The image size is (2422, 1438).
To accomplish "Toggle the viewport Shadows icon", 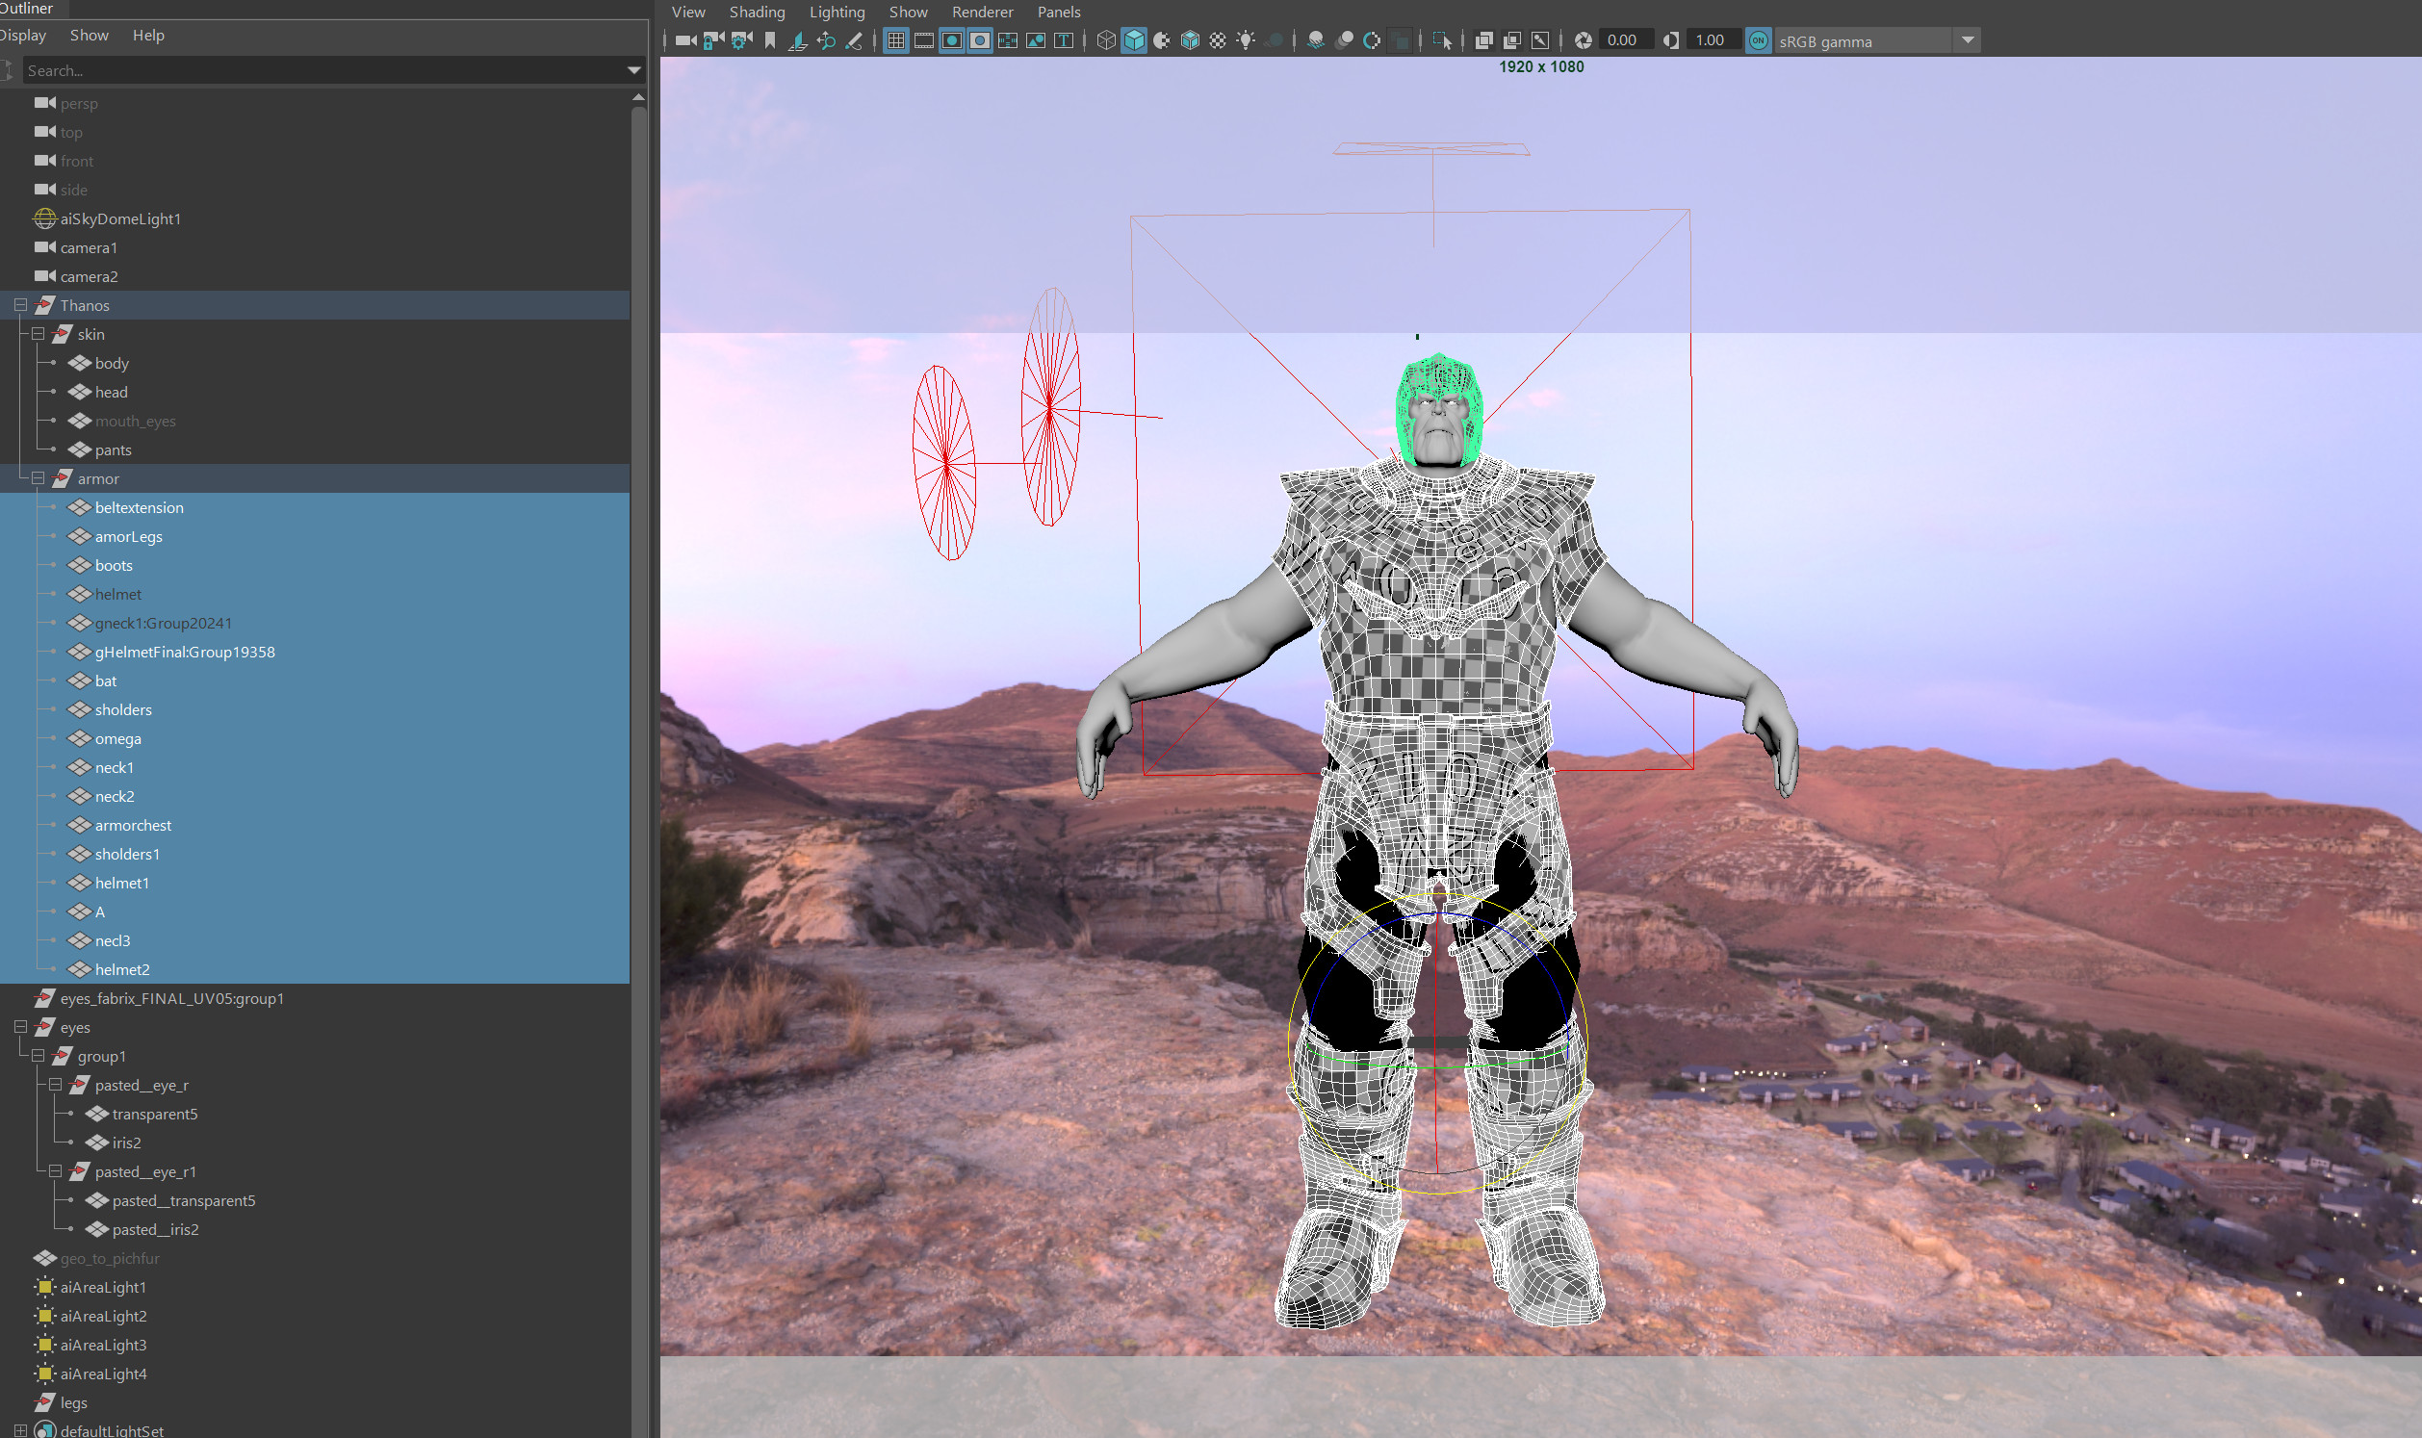I will (x=1275, y=40).
